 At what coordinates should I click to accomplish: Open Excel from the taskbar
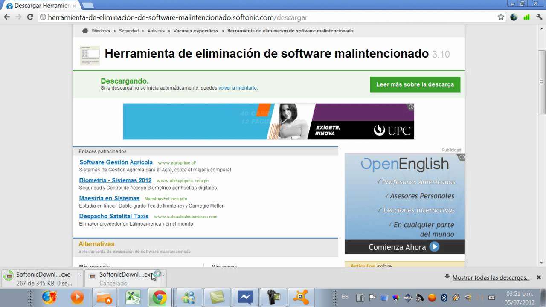[x=132, y=297]
